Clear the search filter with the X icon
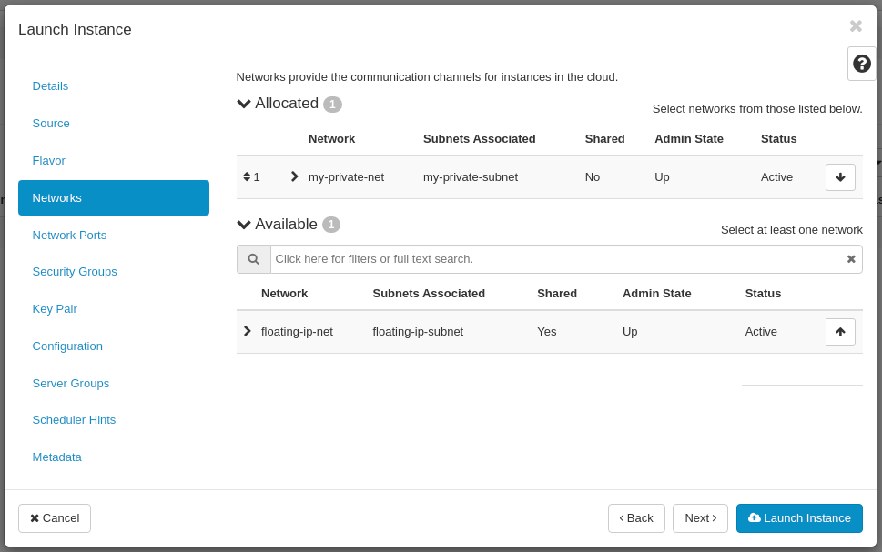 850,259
